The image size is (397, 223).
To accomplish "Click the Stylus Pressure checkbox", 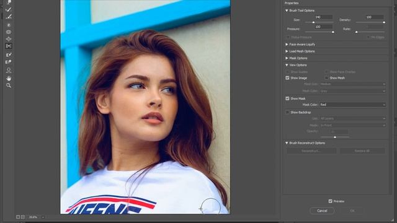I will tap(288, 37).
